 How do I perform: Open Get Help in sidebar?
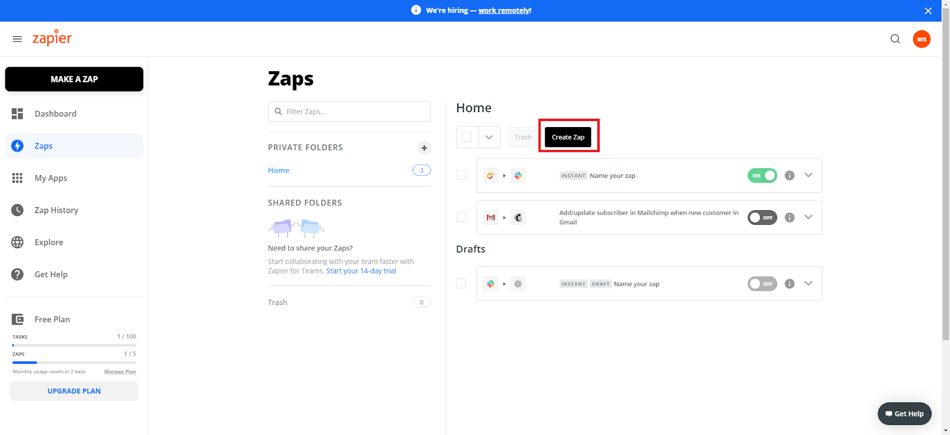74,274
